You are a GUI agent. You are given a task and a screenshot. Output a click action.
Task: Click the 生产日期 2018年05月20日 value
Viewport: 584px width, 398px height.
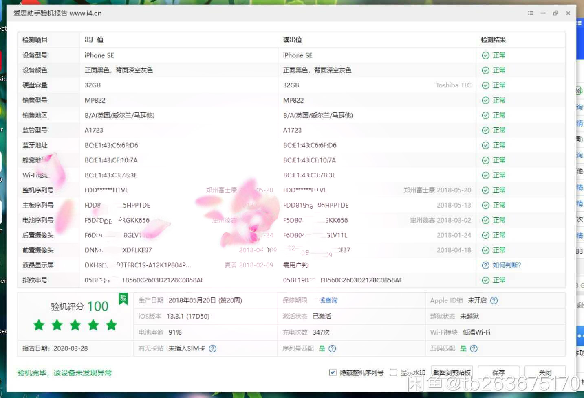click(205, 300)
